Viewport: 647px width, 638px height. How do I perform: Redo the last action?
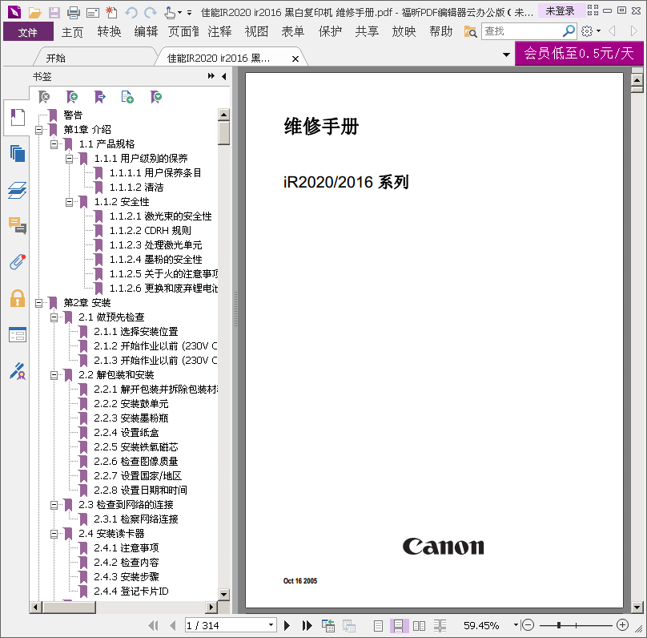151,13
